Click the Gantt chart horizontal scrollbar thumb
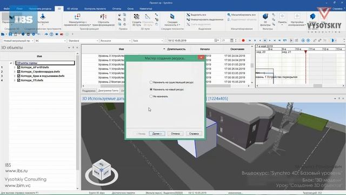 [x=318, y=86]
